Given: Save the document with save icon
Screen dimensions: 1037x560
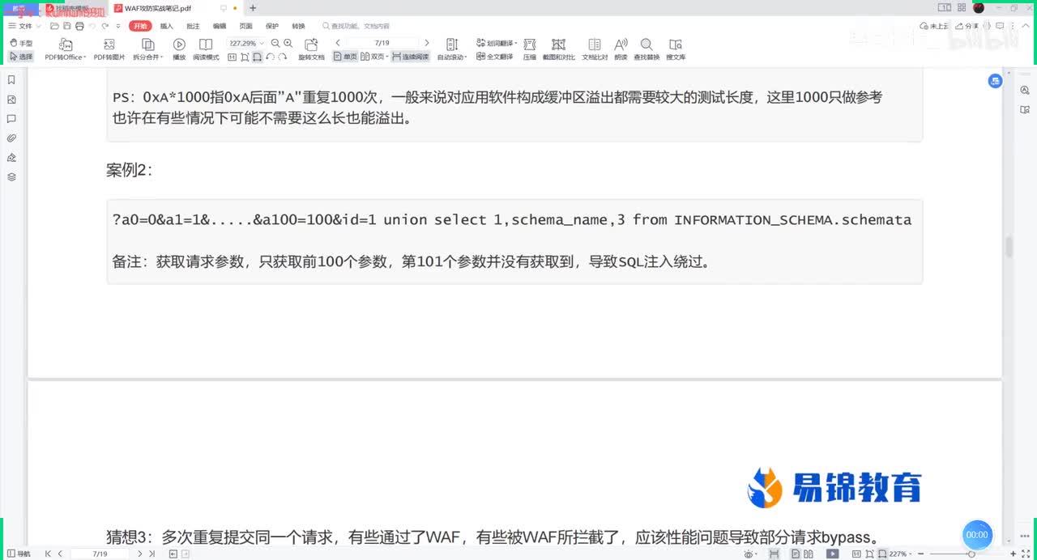Looking at the screenshot, I should coord(67,26).
